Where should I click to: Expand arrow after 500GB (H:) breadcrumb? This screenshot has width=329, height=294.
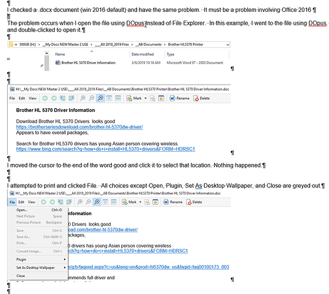pyautogui.click(x=39, y=45)
